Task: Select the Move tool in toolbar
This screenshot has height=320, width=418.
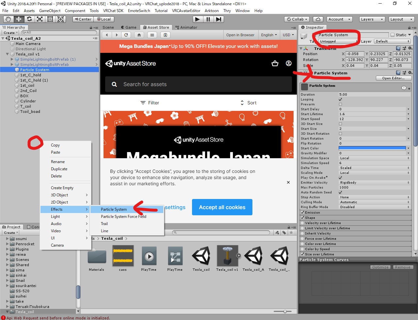Action: tap(19, 19)
